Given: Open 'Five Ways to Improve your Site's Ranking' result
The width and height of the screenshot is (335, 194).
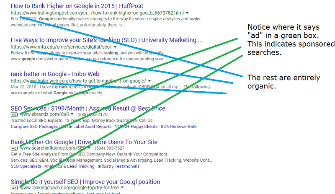Looking at the screenshot, I should (x=106, y=40).
